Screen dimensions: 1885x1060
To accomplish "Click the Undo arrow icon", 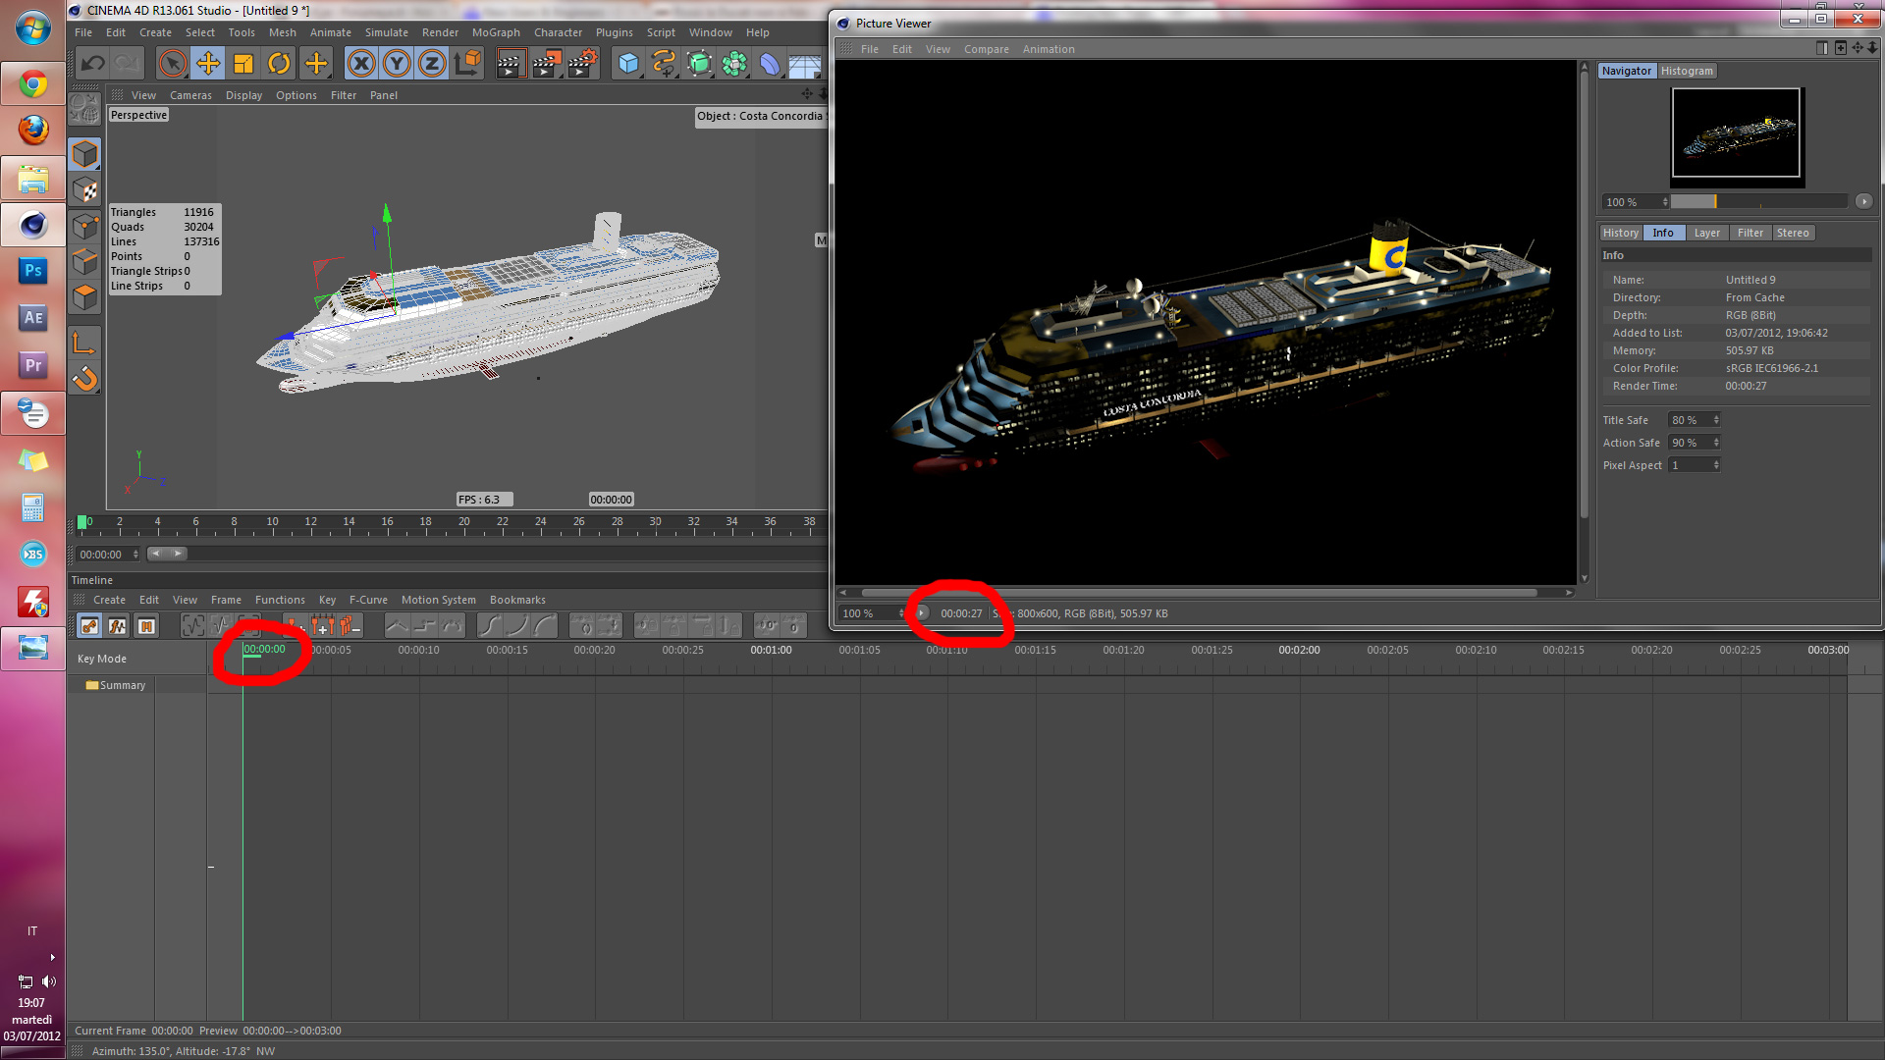I will (93, 64).
